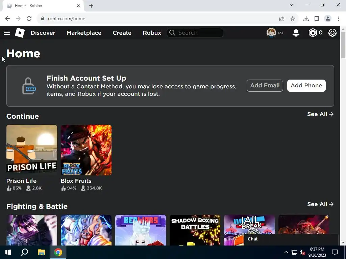Go to the Create page
Screen dimensions: 346x259
click(122, 33)
